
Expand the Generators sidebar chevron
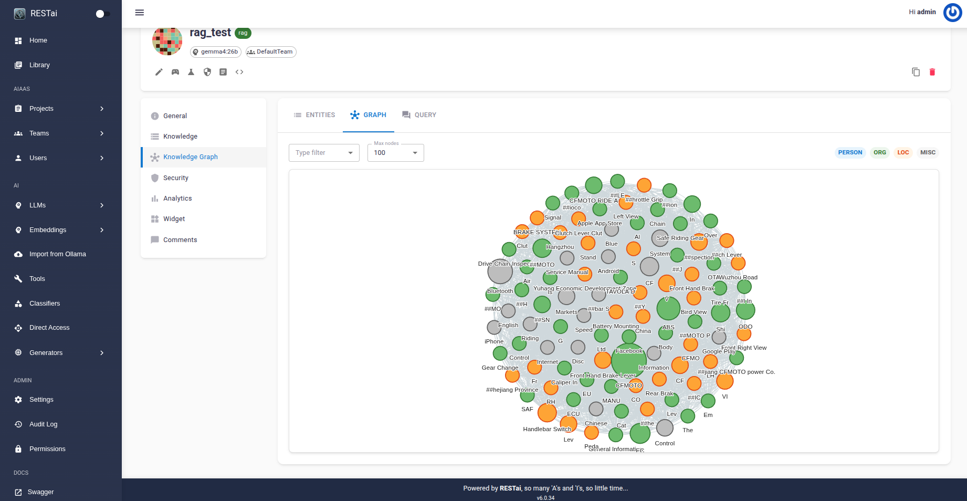[x=102, y=353]
